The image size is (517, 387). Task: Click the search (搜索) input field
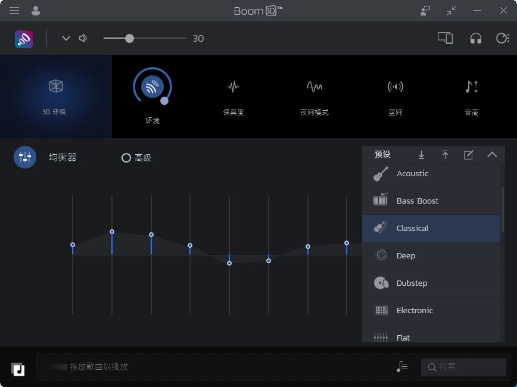tap(463, 367)
